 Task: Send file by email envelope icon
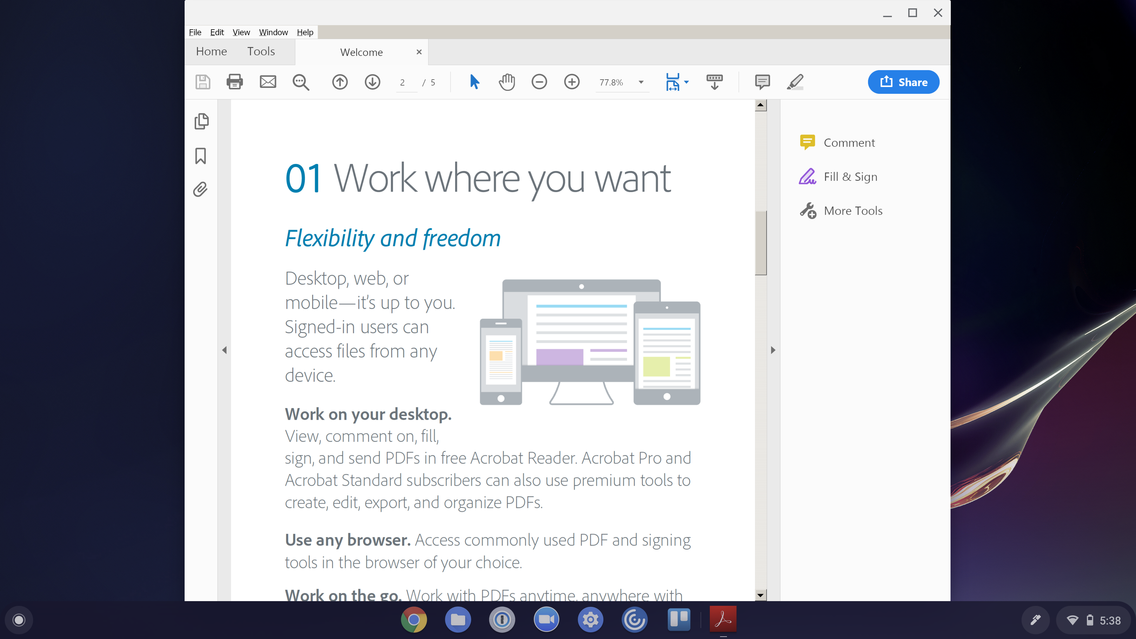pyautogui.click(x=268, y=82)
